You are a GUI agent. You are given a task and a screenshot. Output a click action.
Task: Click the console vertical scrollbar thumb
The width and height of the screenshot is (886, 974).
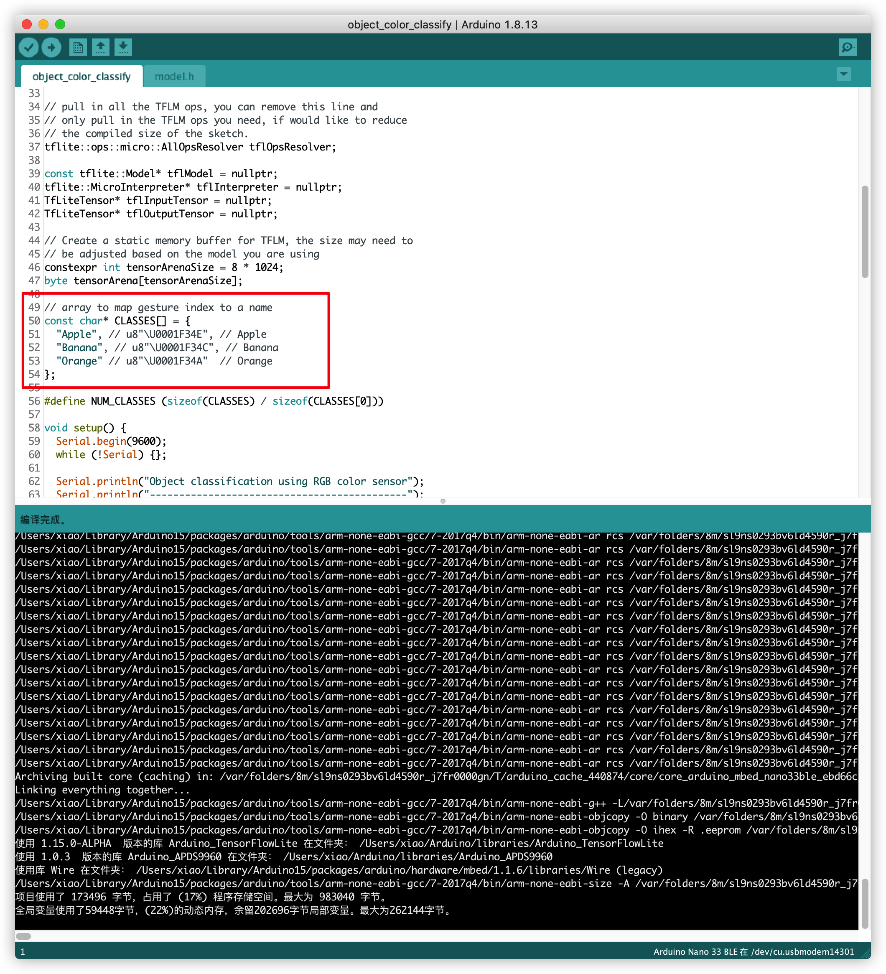click(865, 903)
